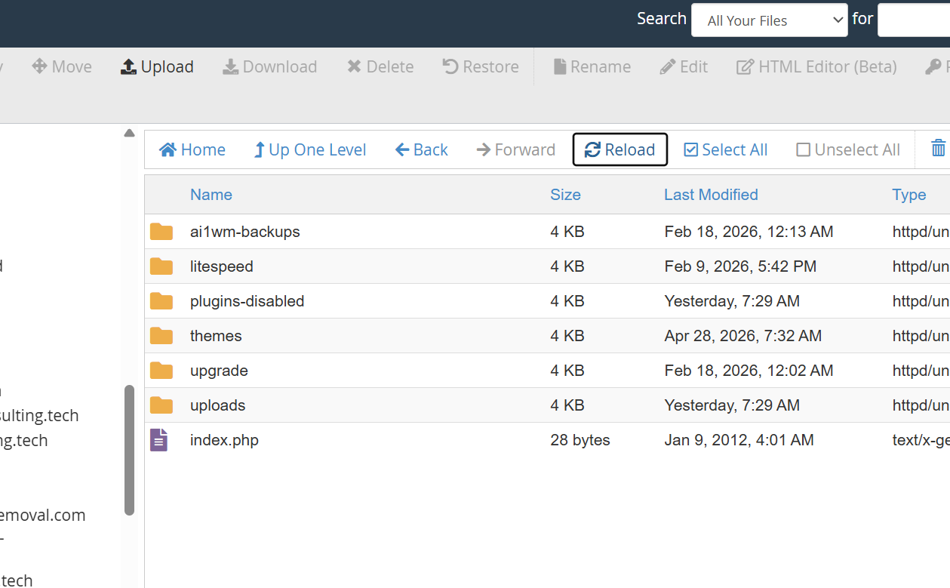The width and height of the screenshot is (950, 588).
Task: Click the Delete X icon
Action: point(354,66)
